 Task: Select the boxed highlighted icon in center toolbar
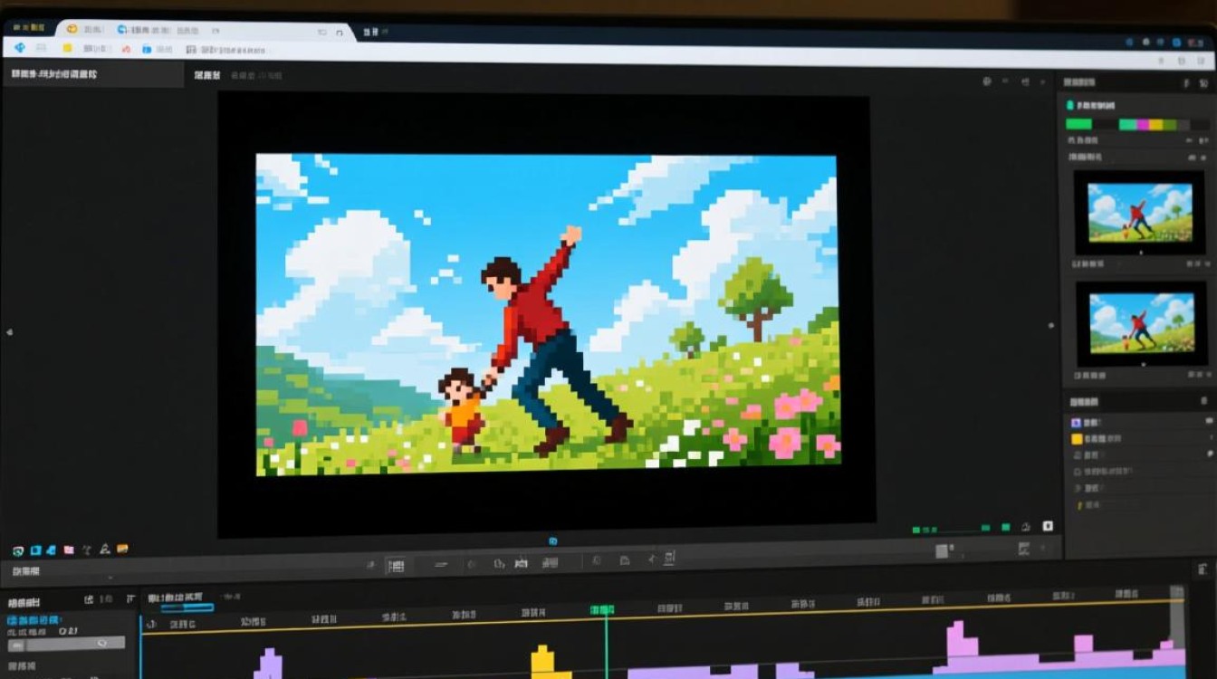tap(396, 566)
